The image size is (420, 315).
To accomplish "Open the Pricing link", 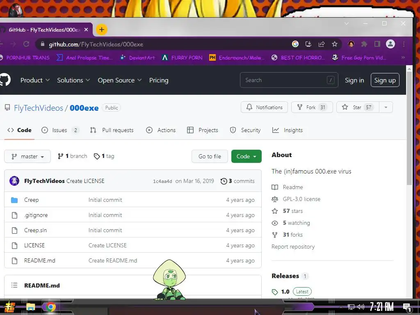I will [159, 80].
